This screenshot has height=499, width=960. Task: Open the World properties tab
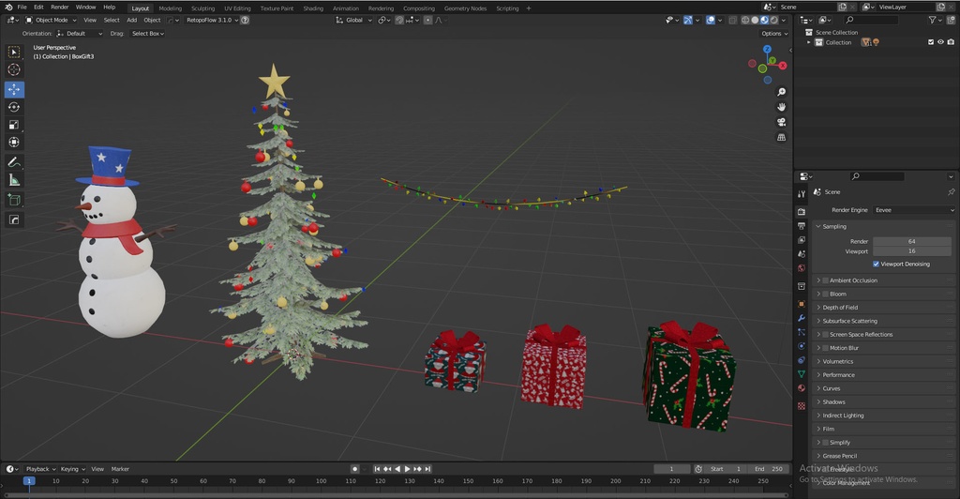(802, 268)
